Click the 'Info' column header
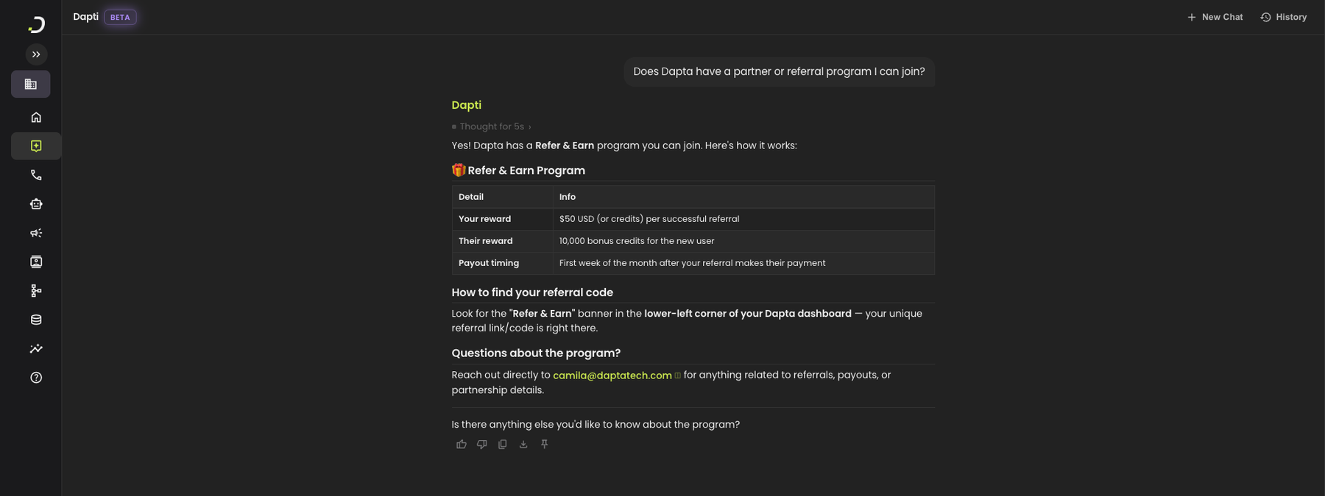The height and width of the screenshot is (496, 1325). tap(743, 197)
